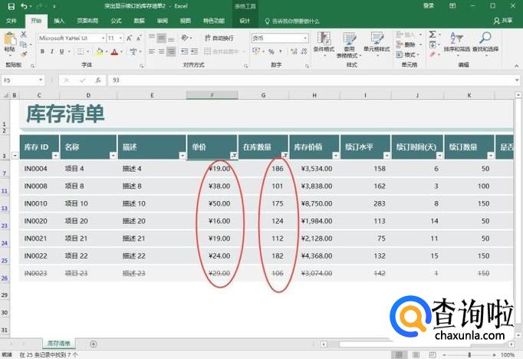This screenshot has height=359, width=523.
Task: Open the font name Microsoft YaHei UI dropdown
Action: click(100, 38)
